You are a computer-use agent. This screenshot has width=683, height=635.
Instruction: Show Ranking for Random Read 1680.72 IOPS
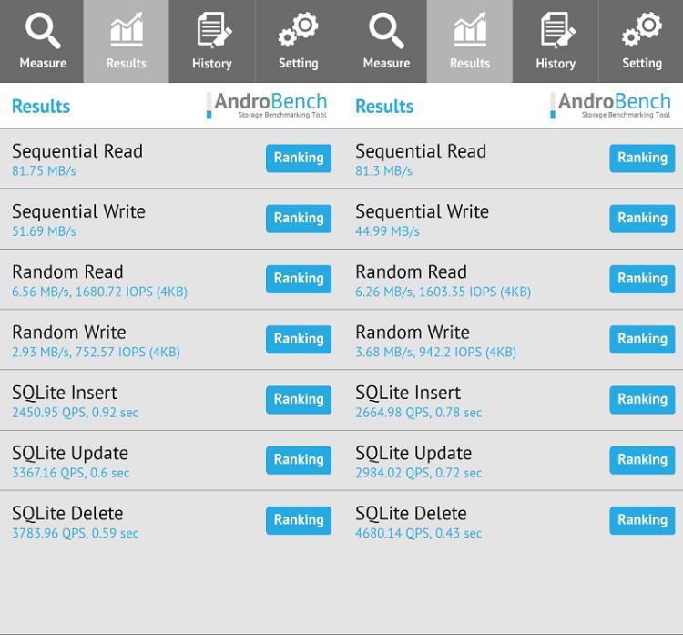point(299,279)
